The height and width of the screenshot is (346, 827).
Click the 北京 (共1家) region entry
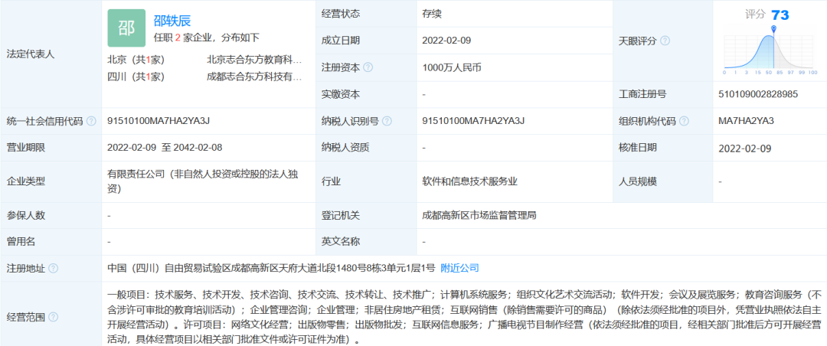136,60
